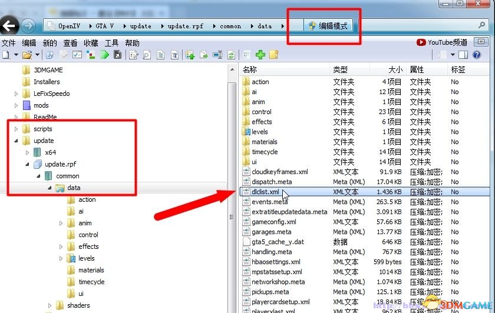495x313 pixels.
Task: Collapse the update tree folder
Action: (x=16, y=141)
